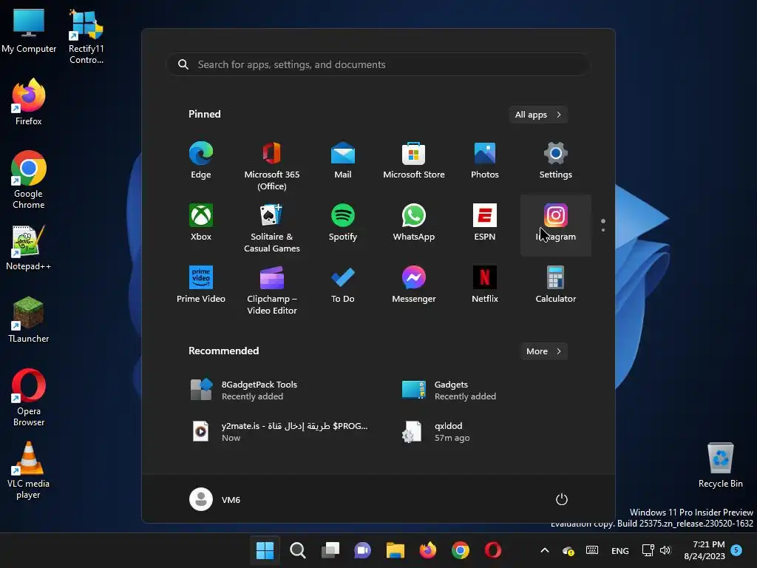The width and height of the screenshot is (757, 568).
Task: Go to the next pinned apps page dot
Action: click(603, 230)
